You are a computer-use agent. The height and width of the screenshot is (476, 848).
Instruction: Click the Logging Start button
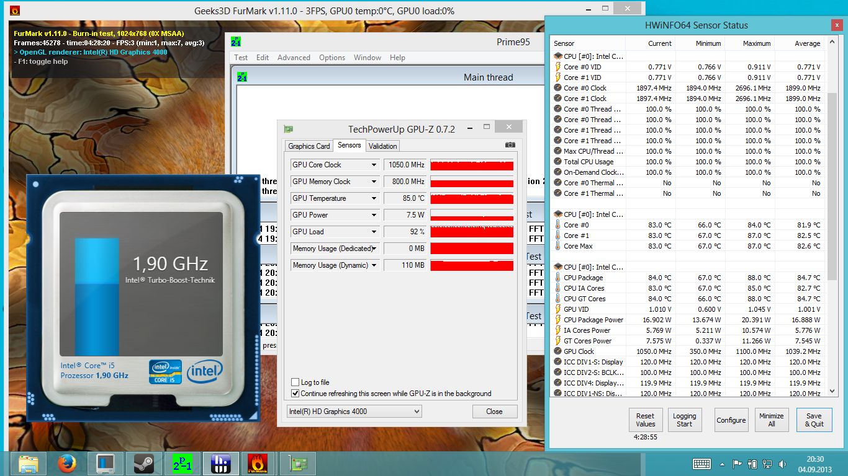(685, 420)
